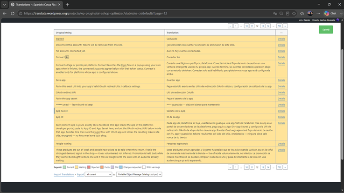Click the browser address bar URL
The width and height of the screenshot is (344, 193).
point(95,13)
